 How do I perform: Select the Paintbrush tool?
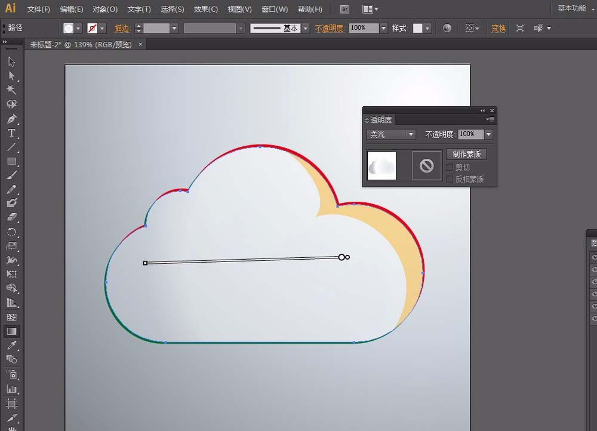tap(11, 176)
